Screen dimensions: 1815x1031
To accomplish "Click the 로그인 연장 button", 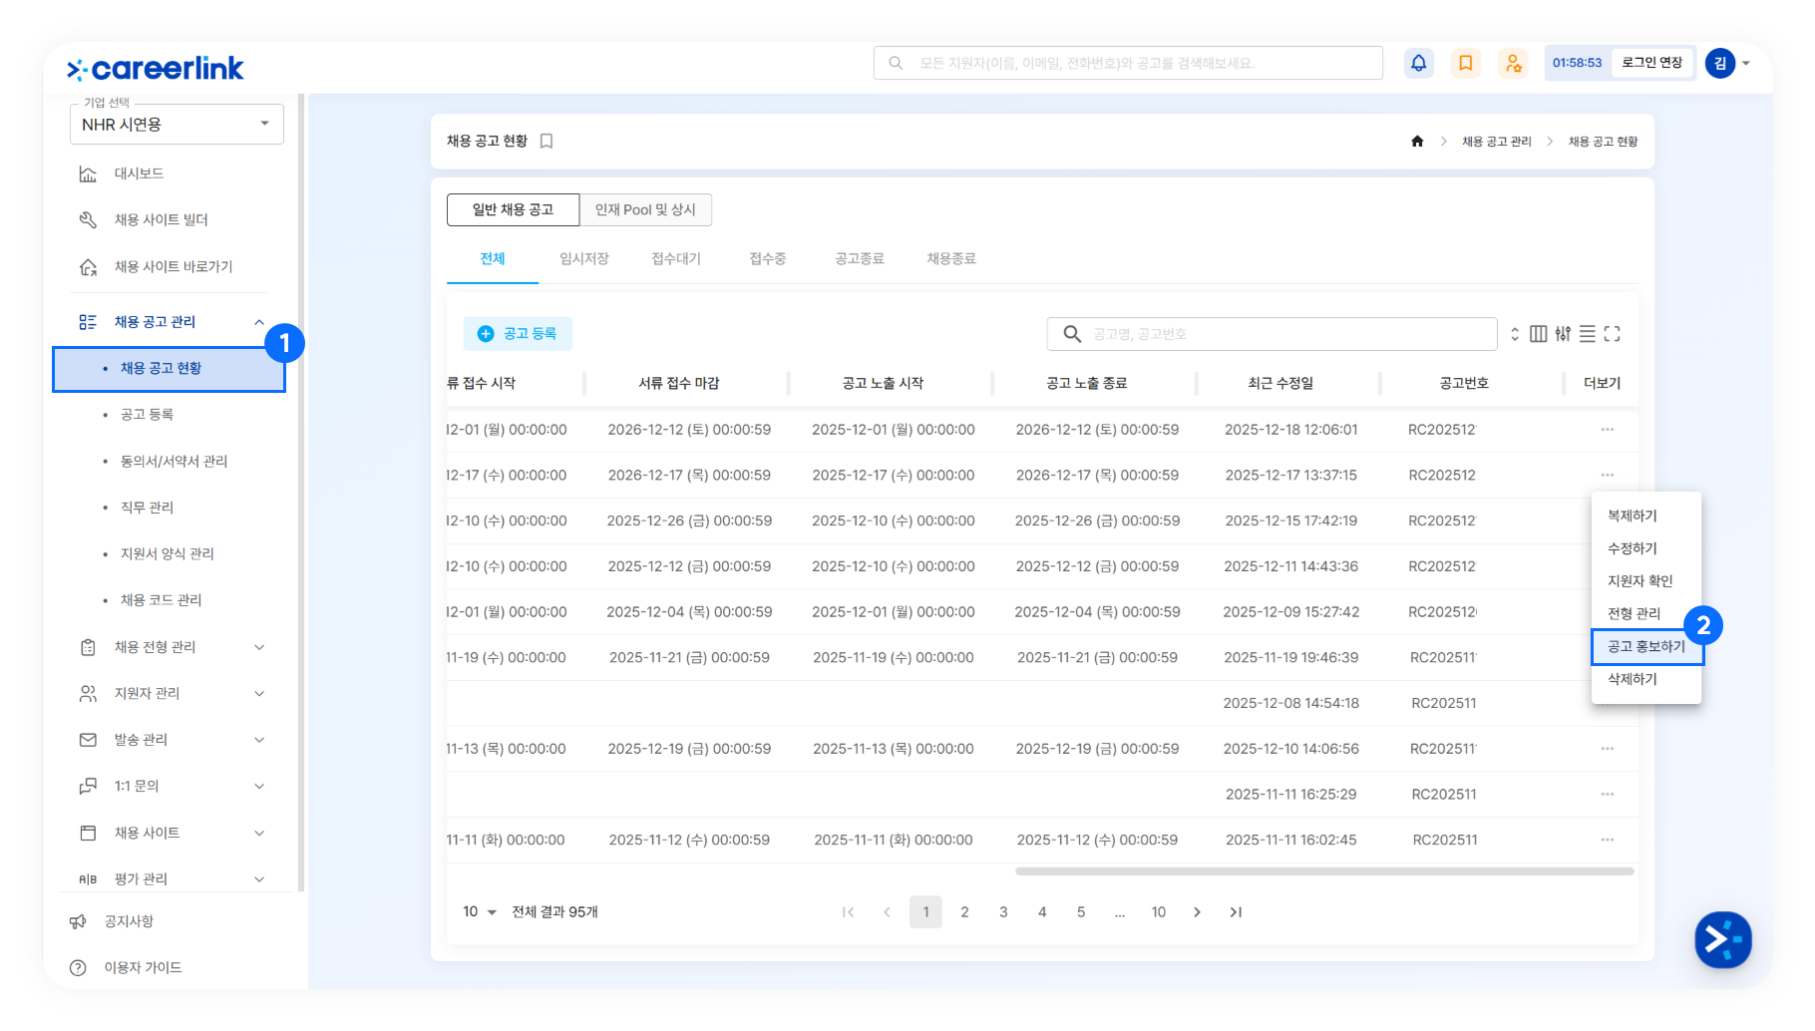I will coord(1651,63).
